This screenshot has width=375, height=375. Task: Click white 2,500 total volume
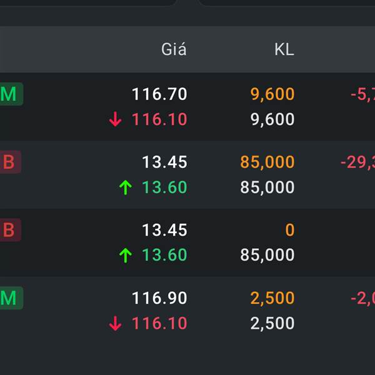click(272, 324)
